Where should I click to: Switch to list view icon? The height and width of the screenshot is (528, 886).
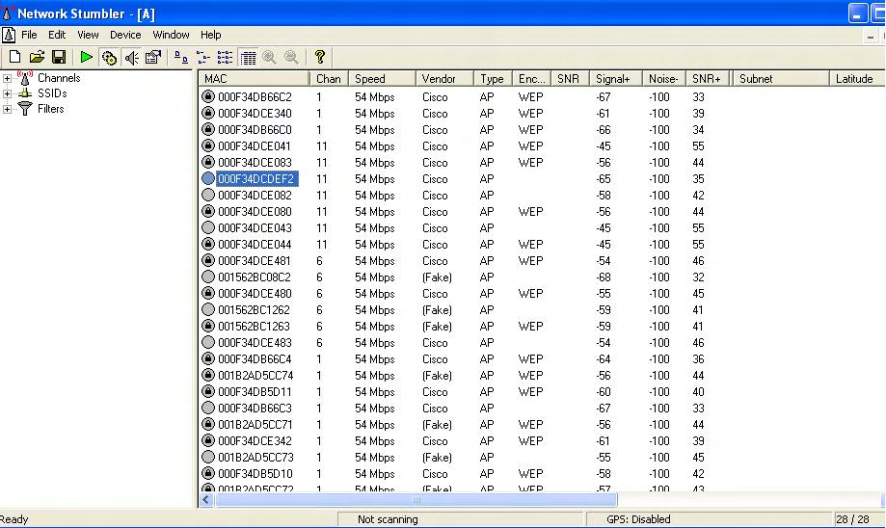point(225,57)
